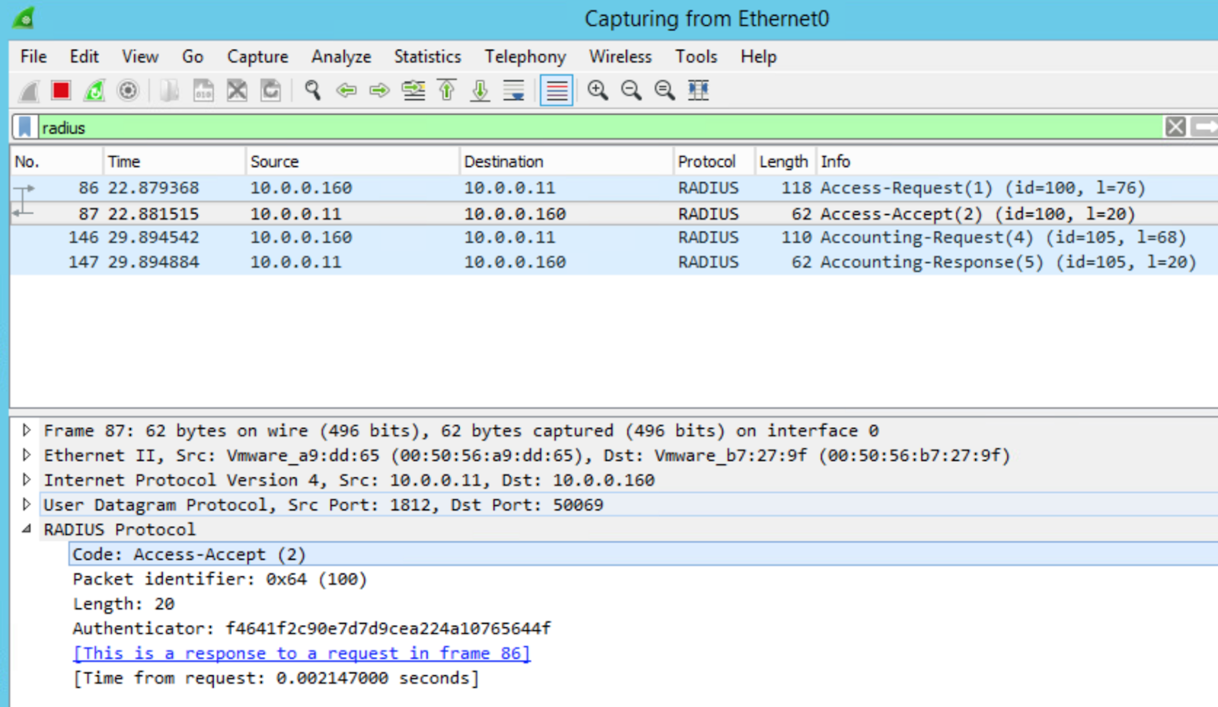Follow link to request in frame 86
The image size is (1218, 707).
tap(301, 653)
